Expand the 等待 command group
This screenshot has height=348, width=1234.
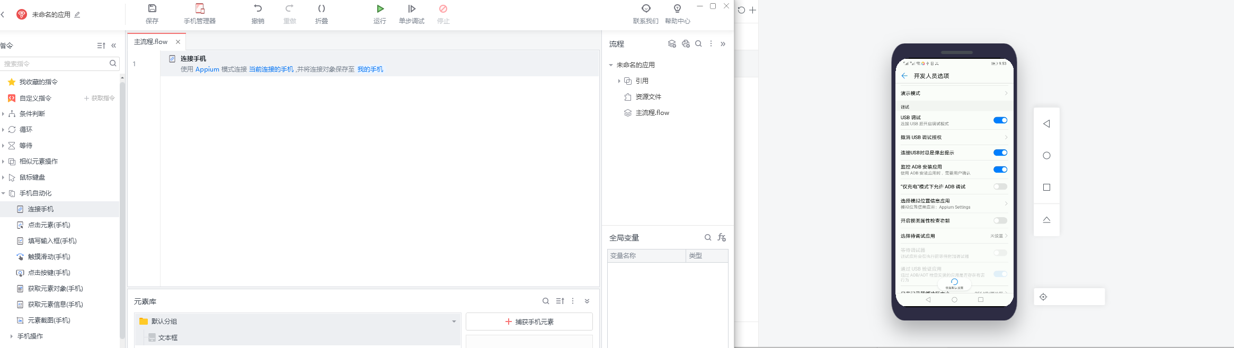pos(3,146)
